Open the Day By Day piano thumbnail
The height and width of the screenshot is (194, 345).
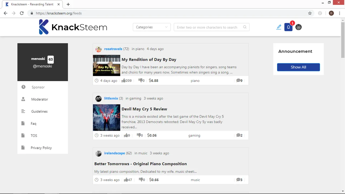tap(106, 65)
